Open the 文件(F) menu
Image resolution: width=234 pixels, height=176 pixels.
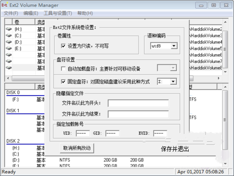pyautogui.click(x=11, y=13)
